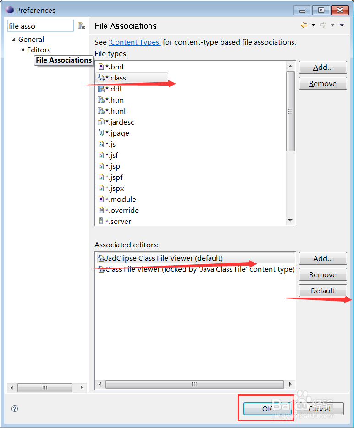Click the *.jsf file type icon

click(x=101, y=155)
